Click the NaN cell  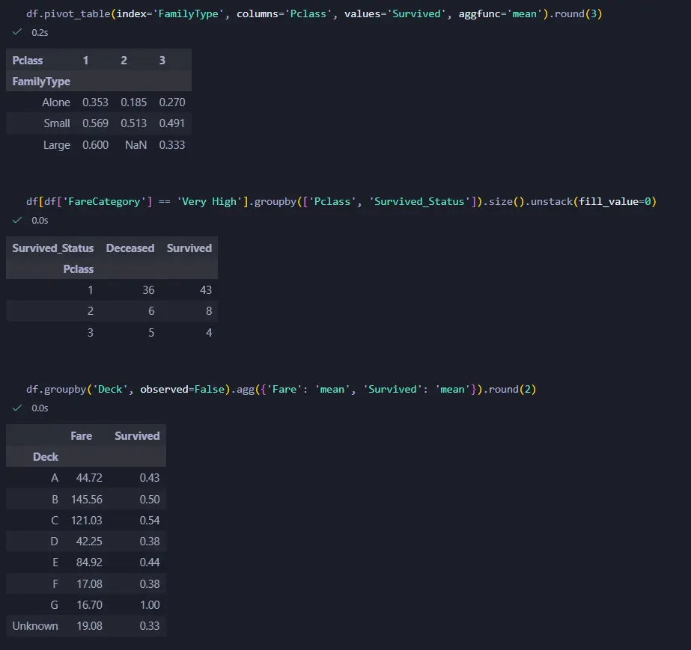(136, 145)
